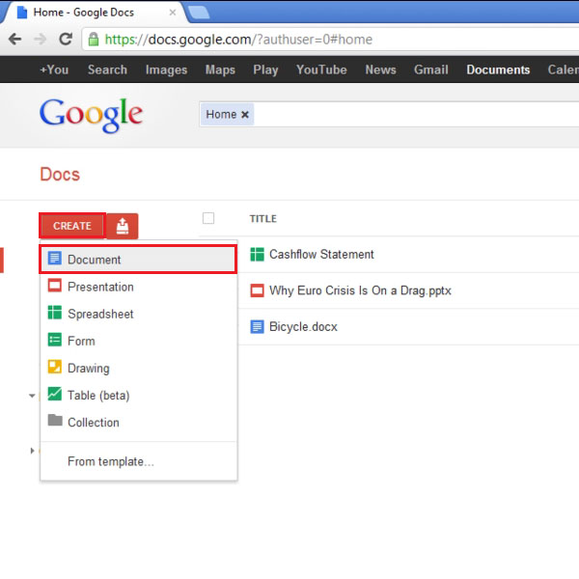This screenshot has height=579, width=579.
Task: Click the Table (beta) chart icon
Action: 55,394
